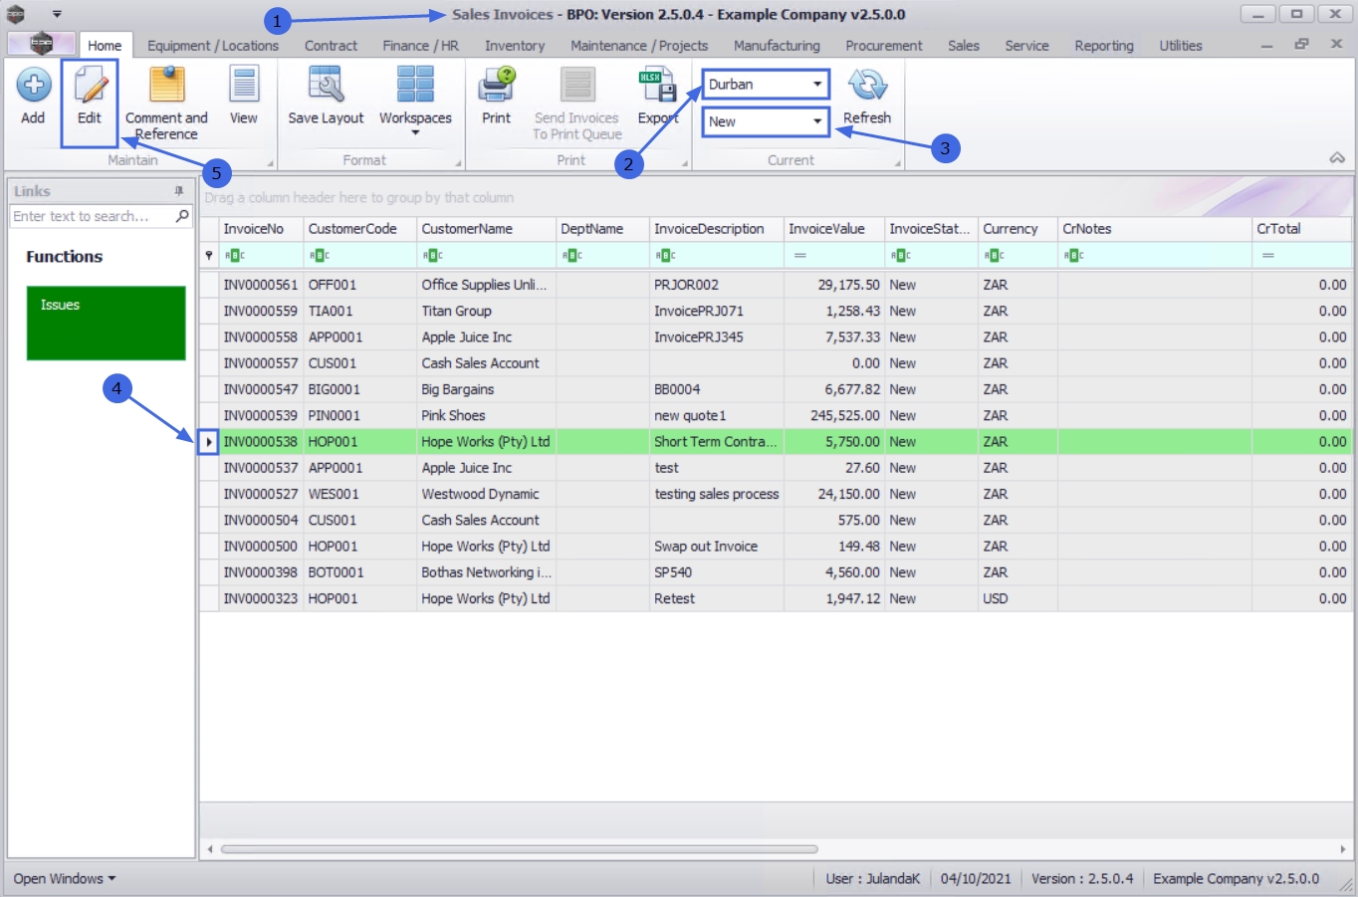Open the Finance / HR tab

click(x=420, y=46)
